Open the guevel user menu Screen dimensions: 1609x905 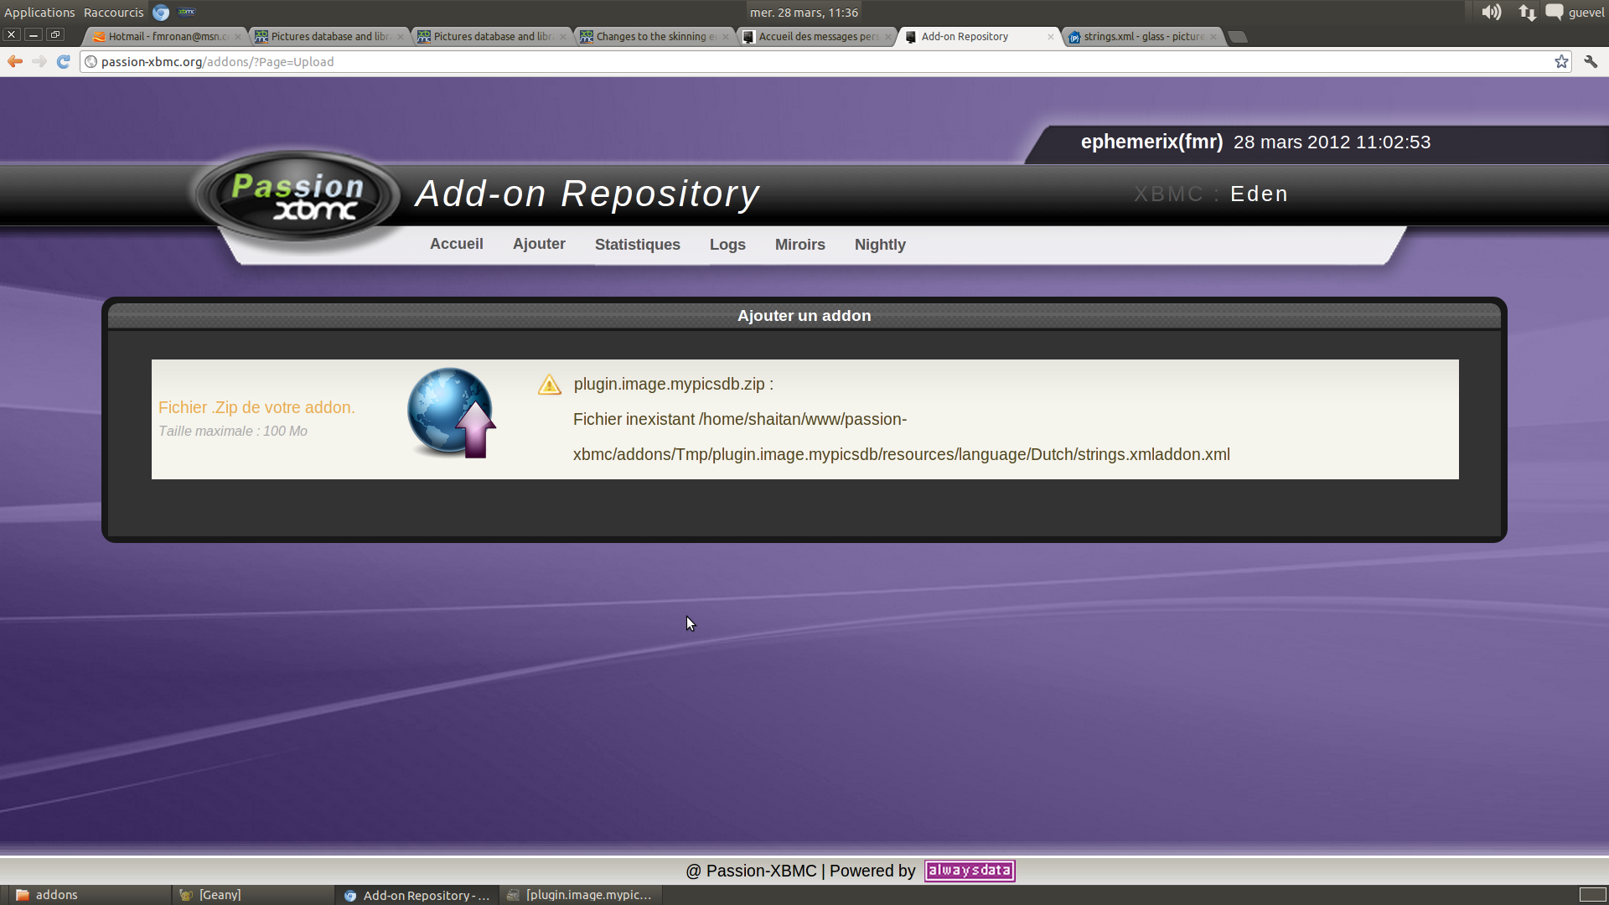[x=1586, y=12]
